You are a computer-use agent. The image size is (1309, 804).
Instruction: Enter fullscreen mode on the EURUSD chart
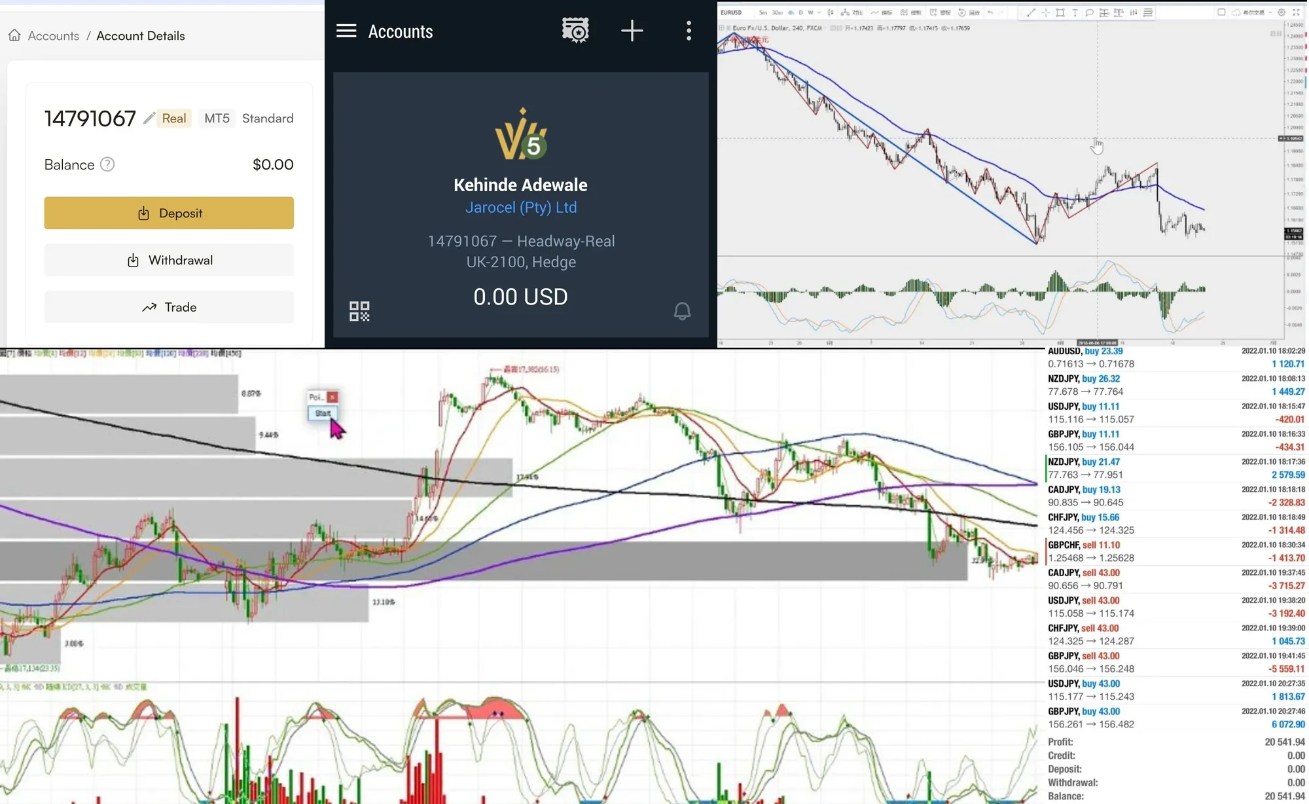pyautogui.click(x=1296, y=12)
